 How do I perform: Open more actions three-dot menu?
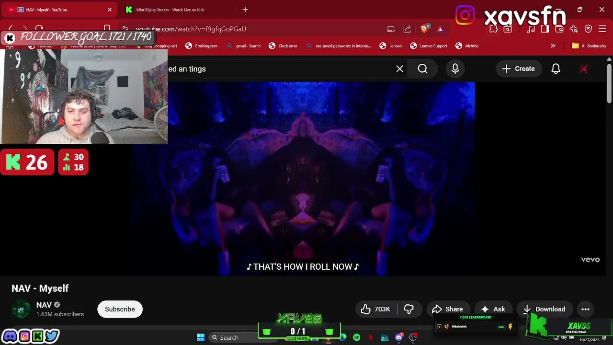[x=585, y=309]
